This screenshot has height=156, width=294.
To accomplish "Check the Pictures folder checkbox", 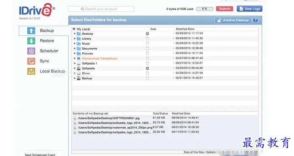I will pos(147,54).
